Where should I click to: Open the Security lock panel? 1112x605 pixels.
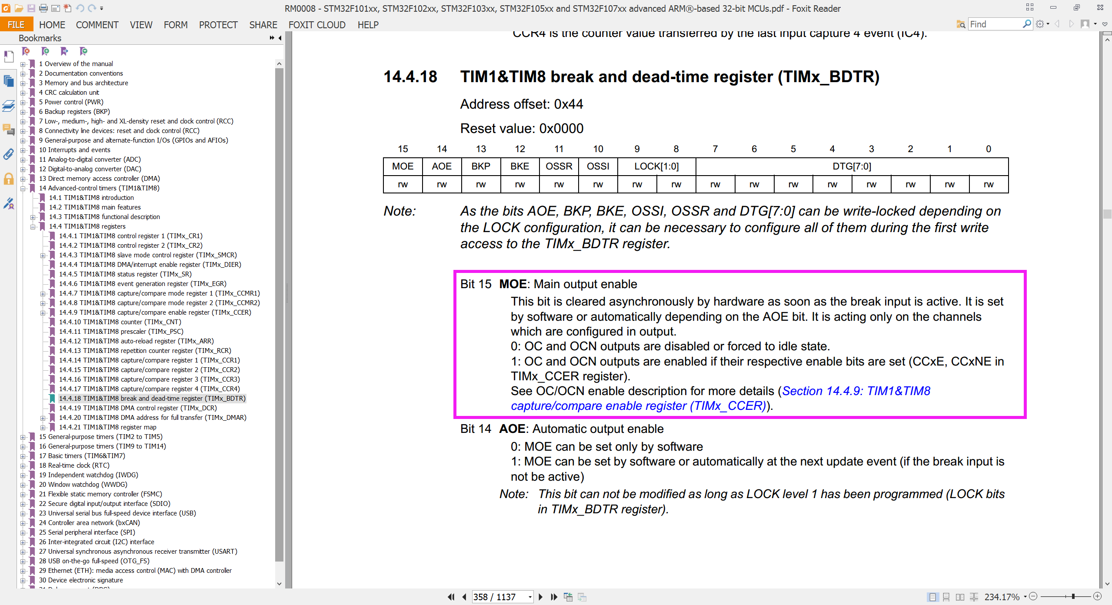[9, 179]
